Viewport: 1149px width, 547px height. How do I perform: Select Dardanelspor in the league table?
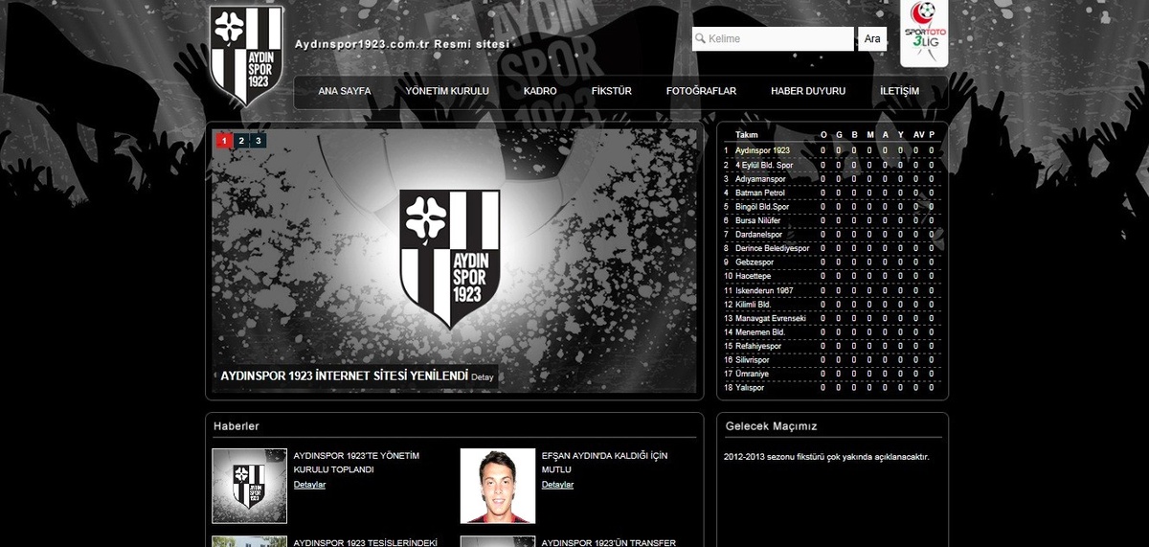click(x=831, y=235)
